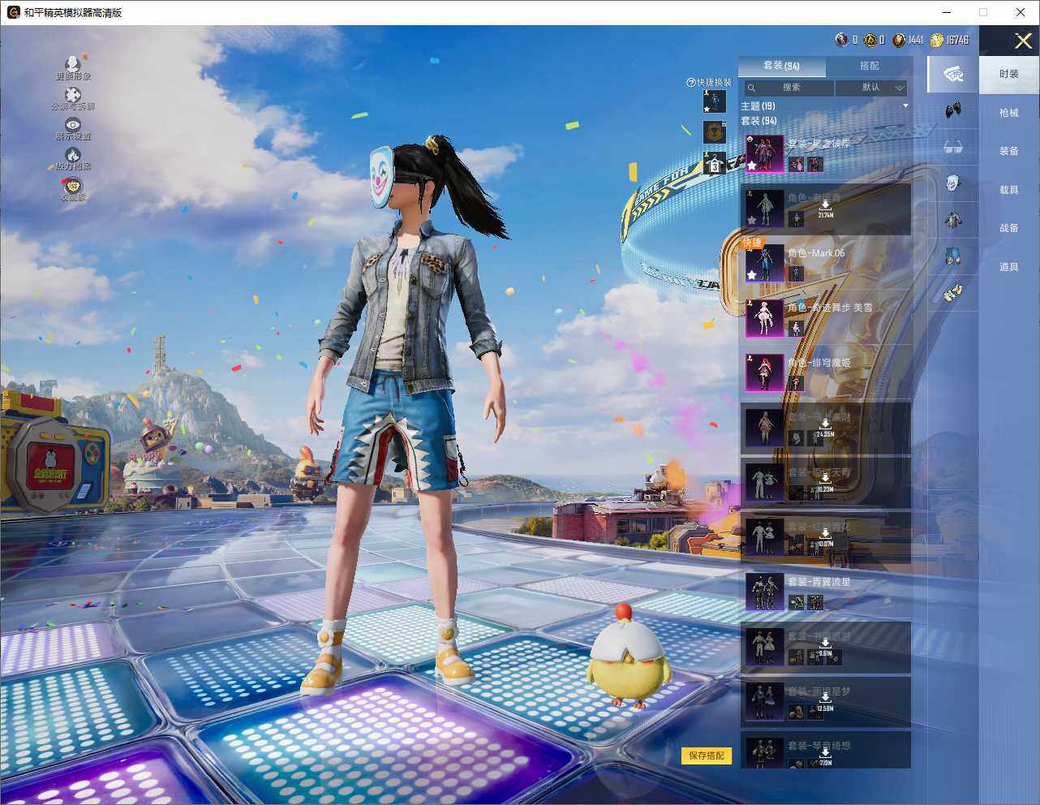Click the 套装-青翼流星 title text
The image size is (1040, 805).
point(819,582)
